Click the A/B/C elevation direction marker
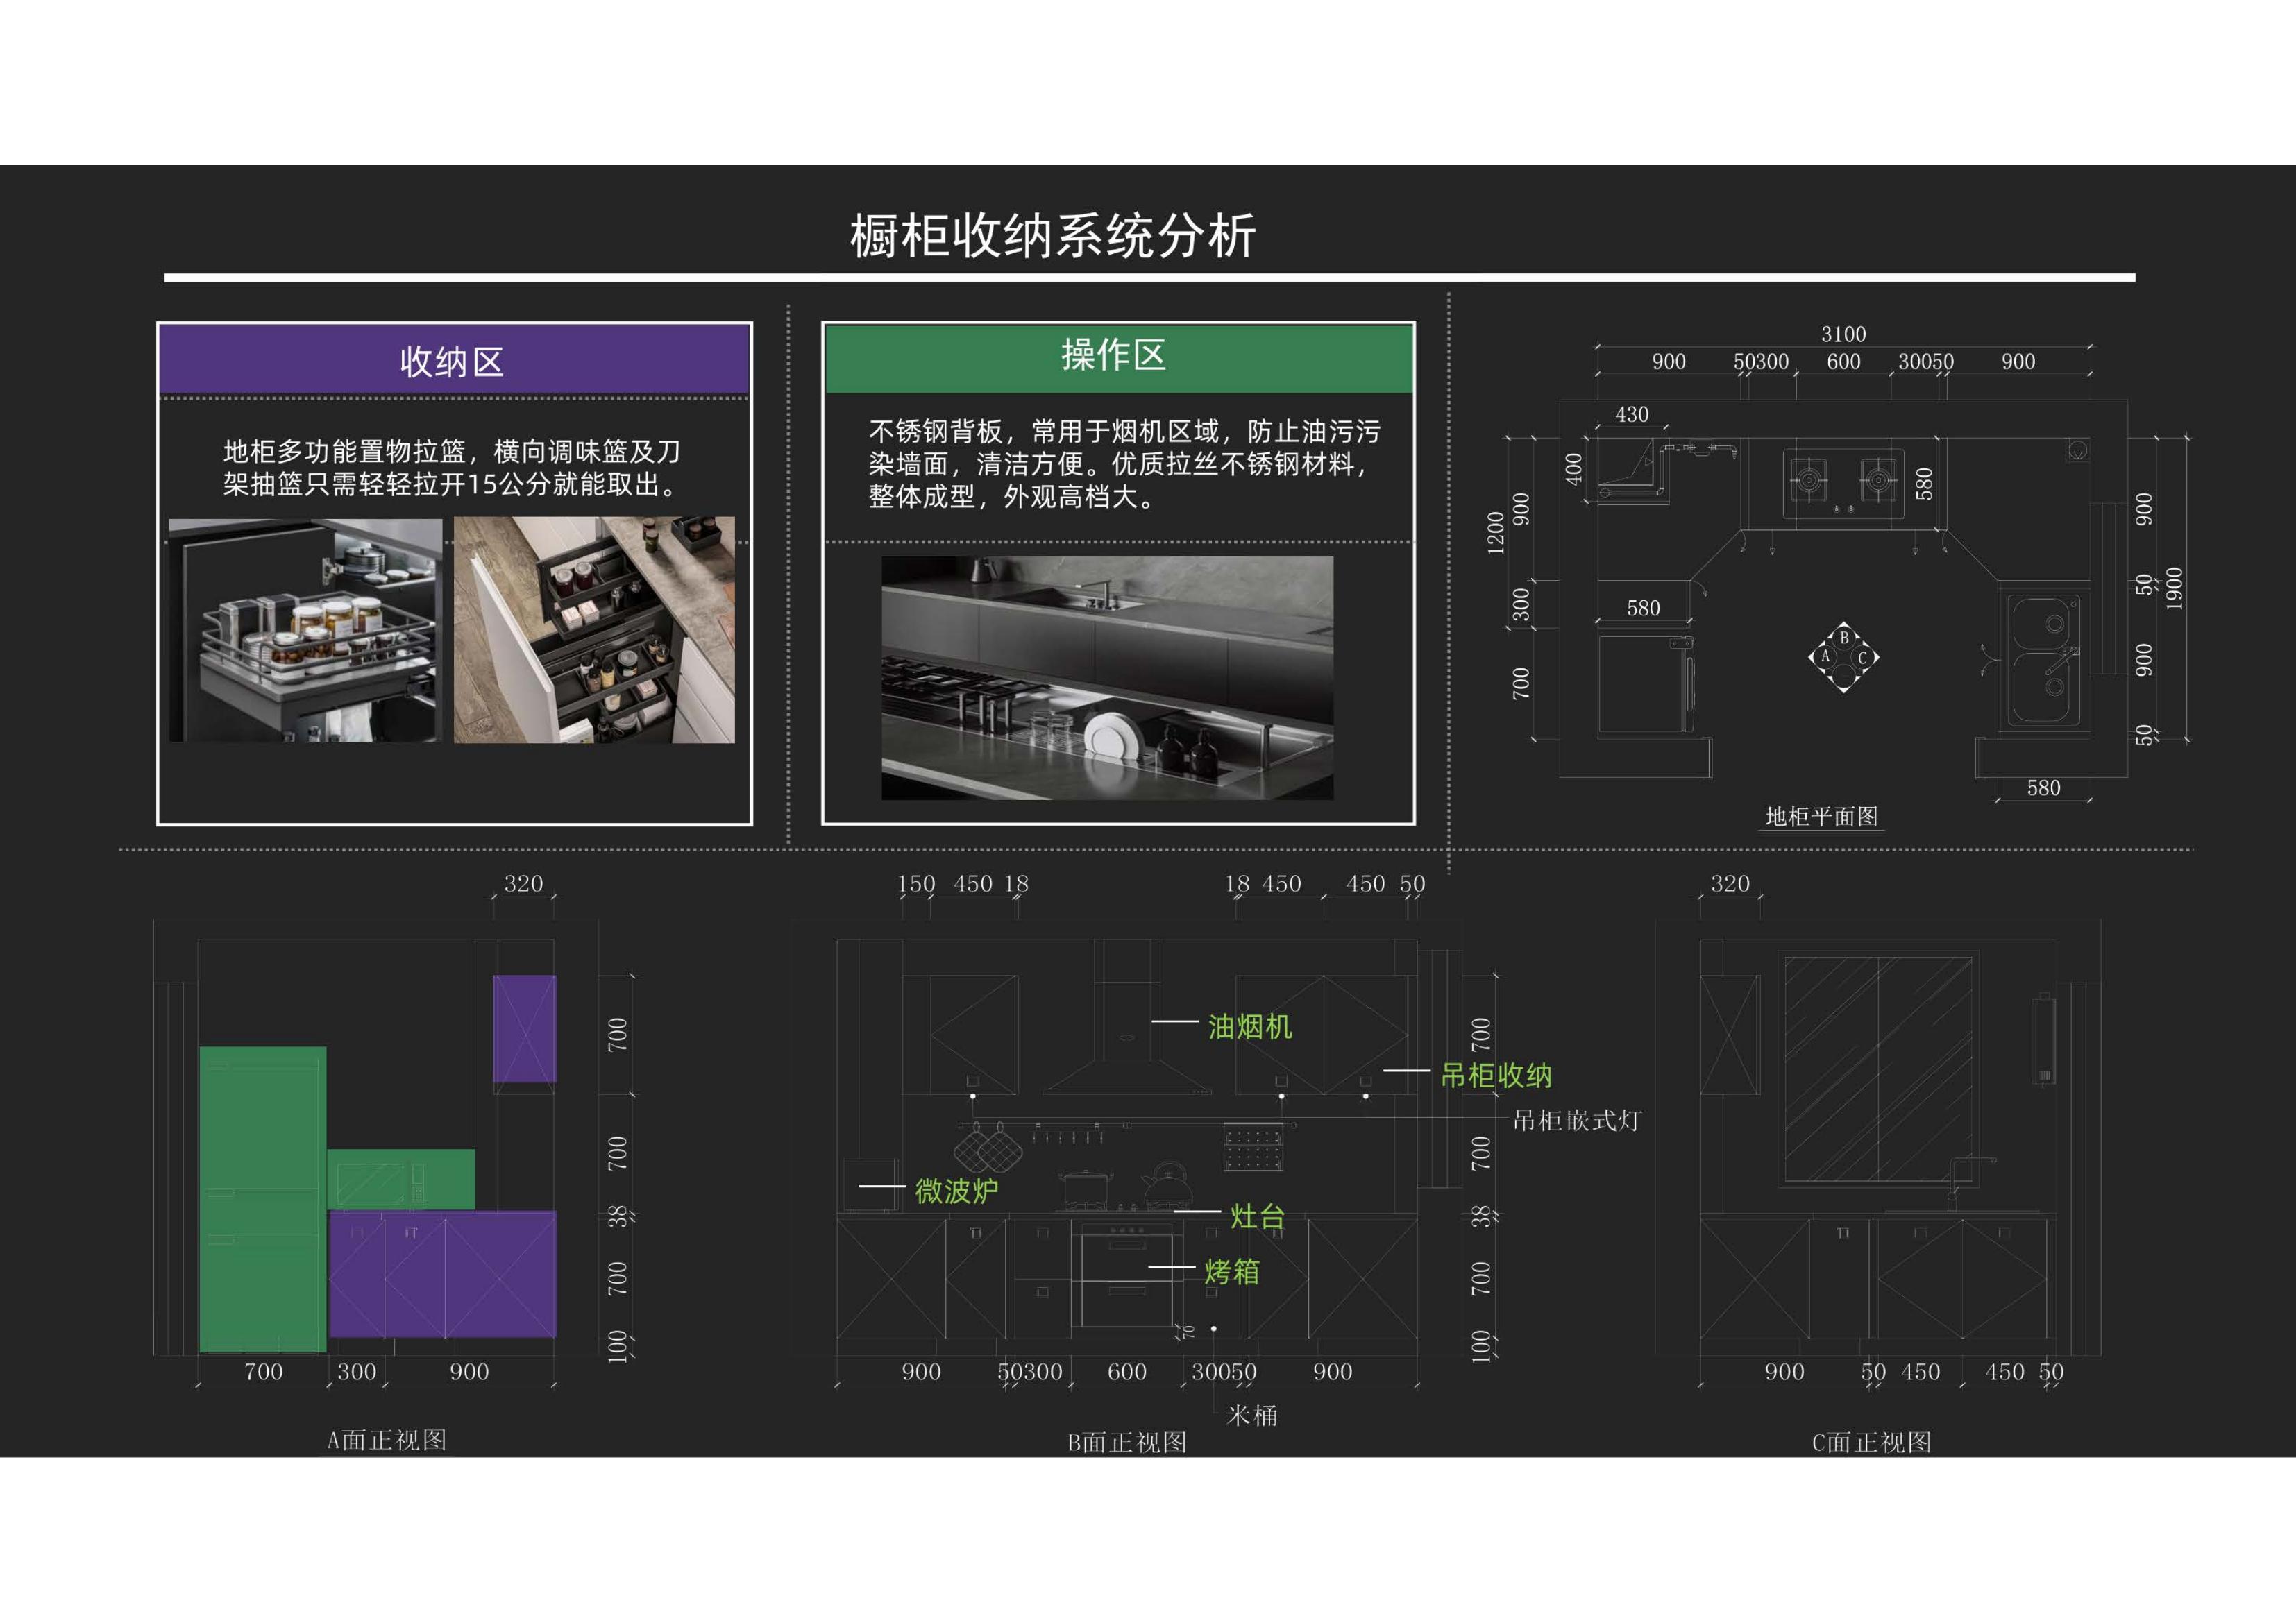 [1843, 657]
